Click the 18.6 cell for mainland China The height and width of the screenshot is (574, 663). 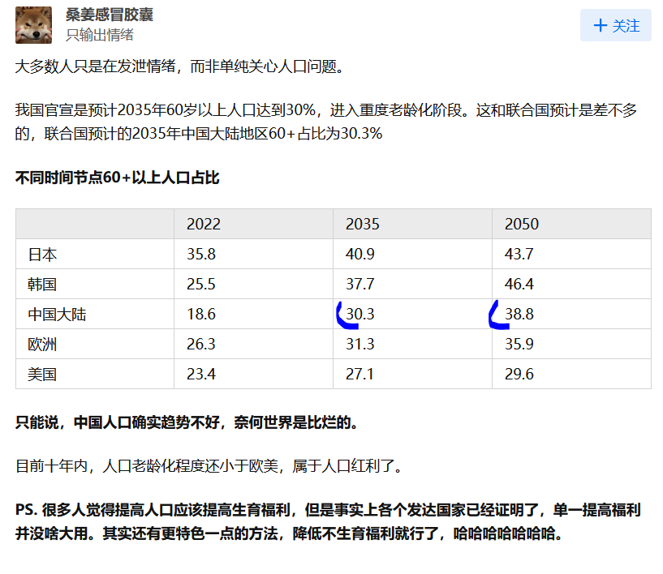click(x=201, y=315)
